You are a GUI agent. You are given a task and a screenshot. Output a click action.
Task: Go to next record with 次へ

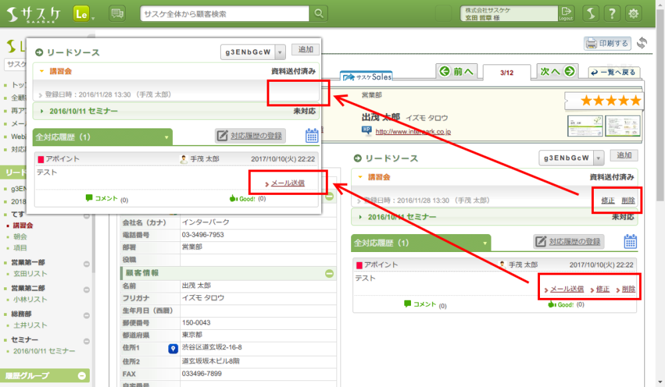[558, 71]
